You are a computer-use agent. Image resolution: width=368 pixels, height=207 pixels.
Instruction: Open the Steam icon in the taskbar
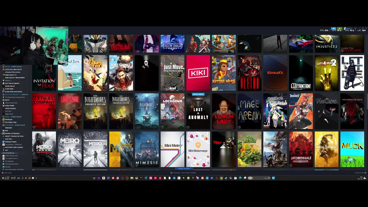click(x=226, y=178)
